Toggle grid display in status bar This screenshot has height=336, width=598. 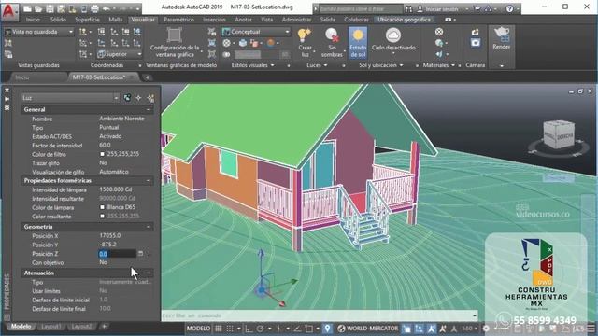tap(218, 329)
